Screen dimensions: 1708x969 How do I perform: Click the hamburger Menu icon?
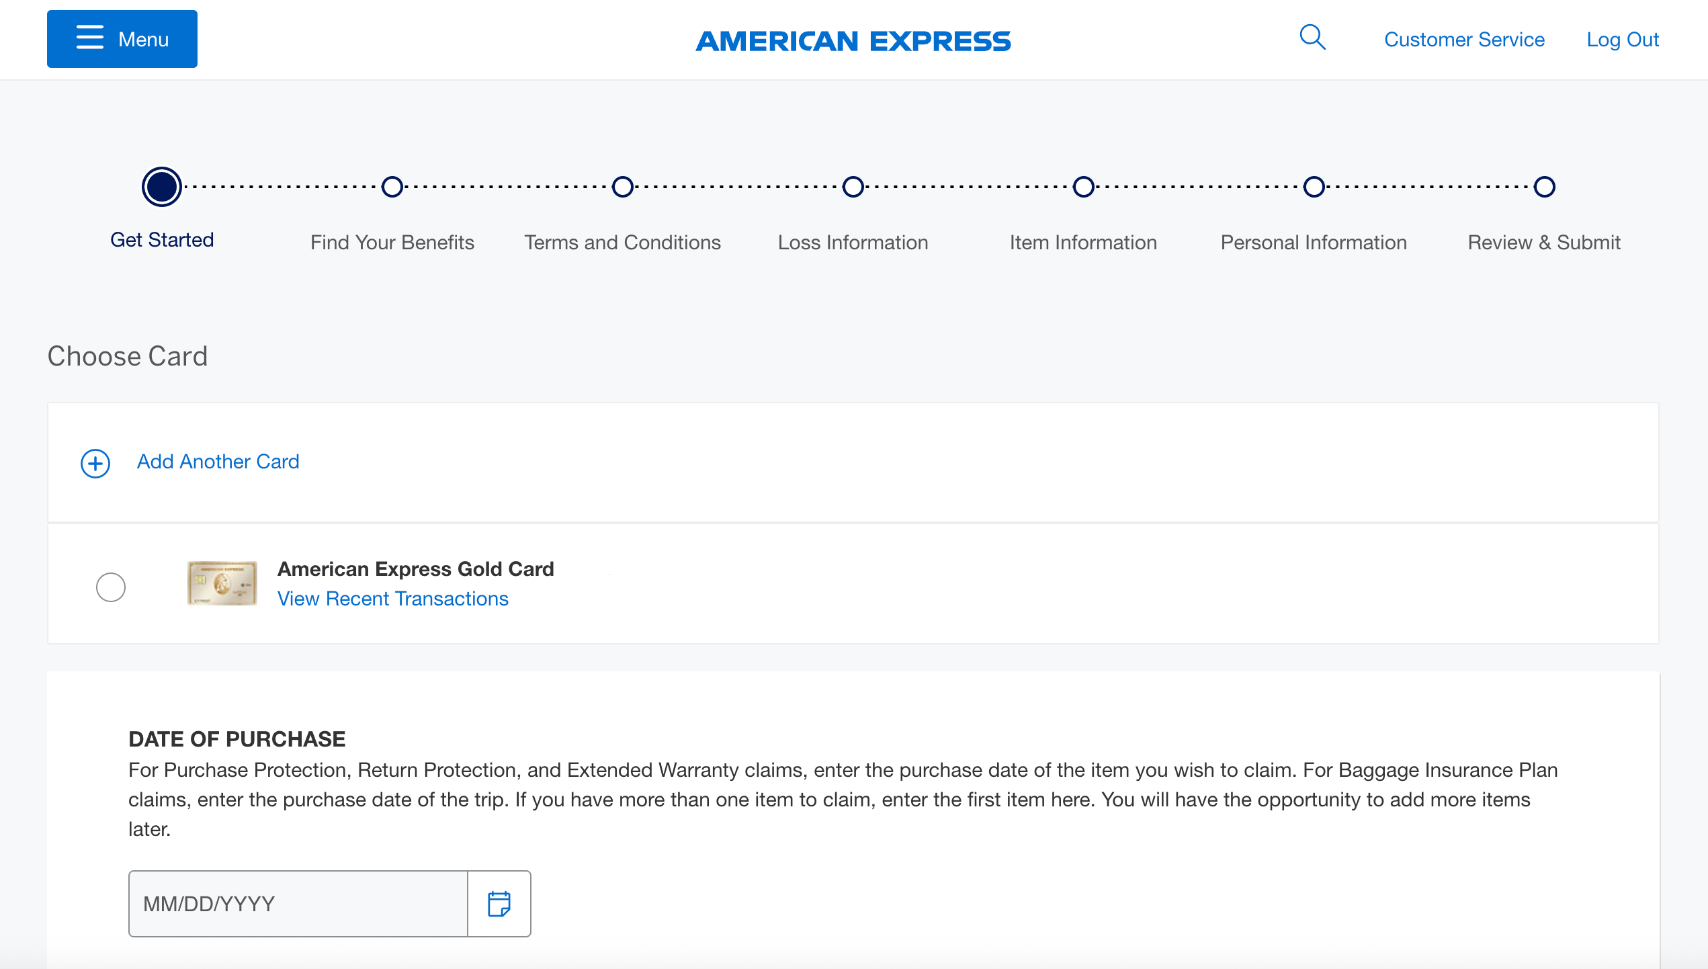[x=89, y=38]
